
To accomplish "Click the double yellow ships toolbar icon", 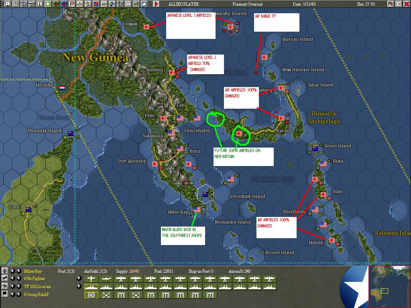I will coord(87,4).
